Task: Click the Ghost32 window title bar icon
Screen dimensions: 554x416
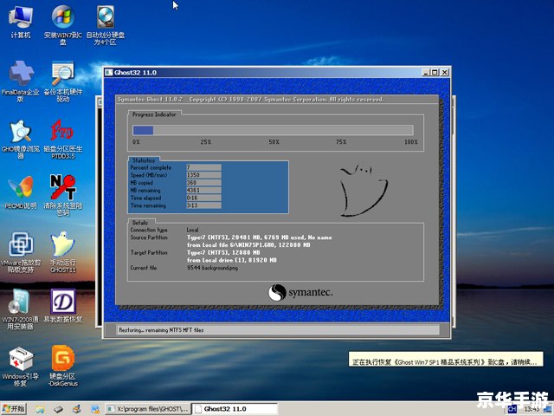Action: click(x=109, y=72)
